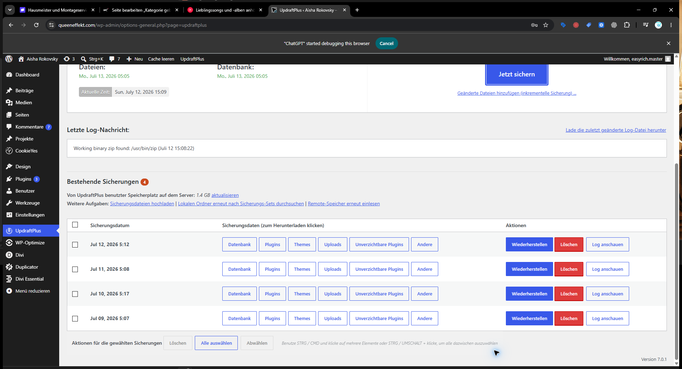Image resolution: width=682 pixels, height=369 pixels.
Task: Reload the page with browser refresh icon
Action: (x=36, y=25)
